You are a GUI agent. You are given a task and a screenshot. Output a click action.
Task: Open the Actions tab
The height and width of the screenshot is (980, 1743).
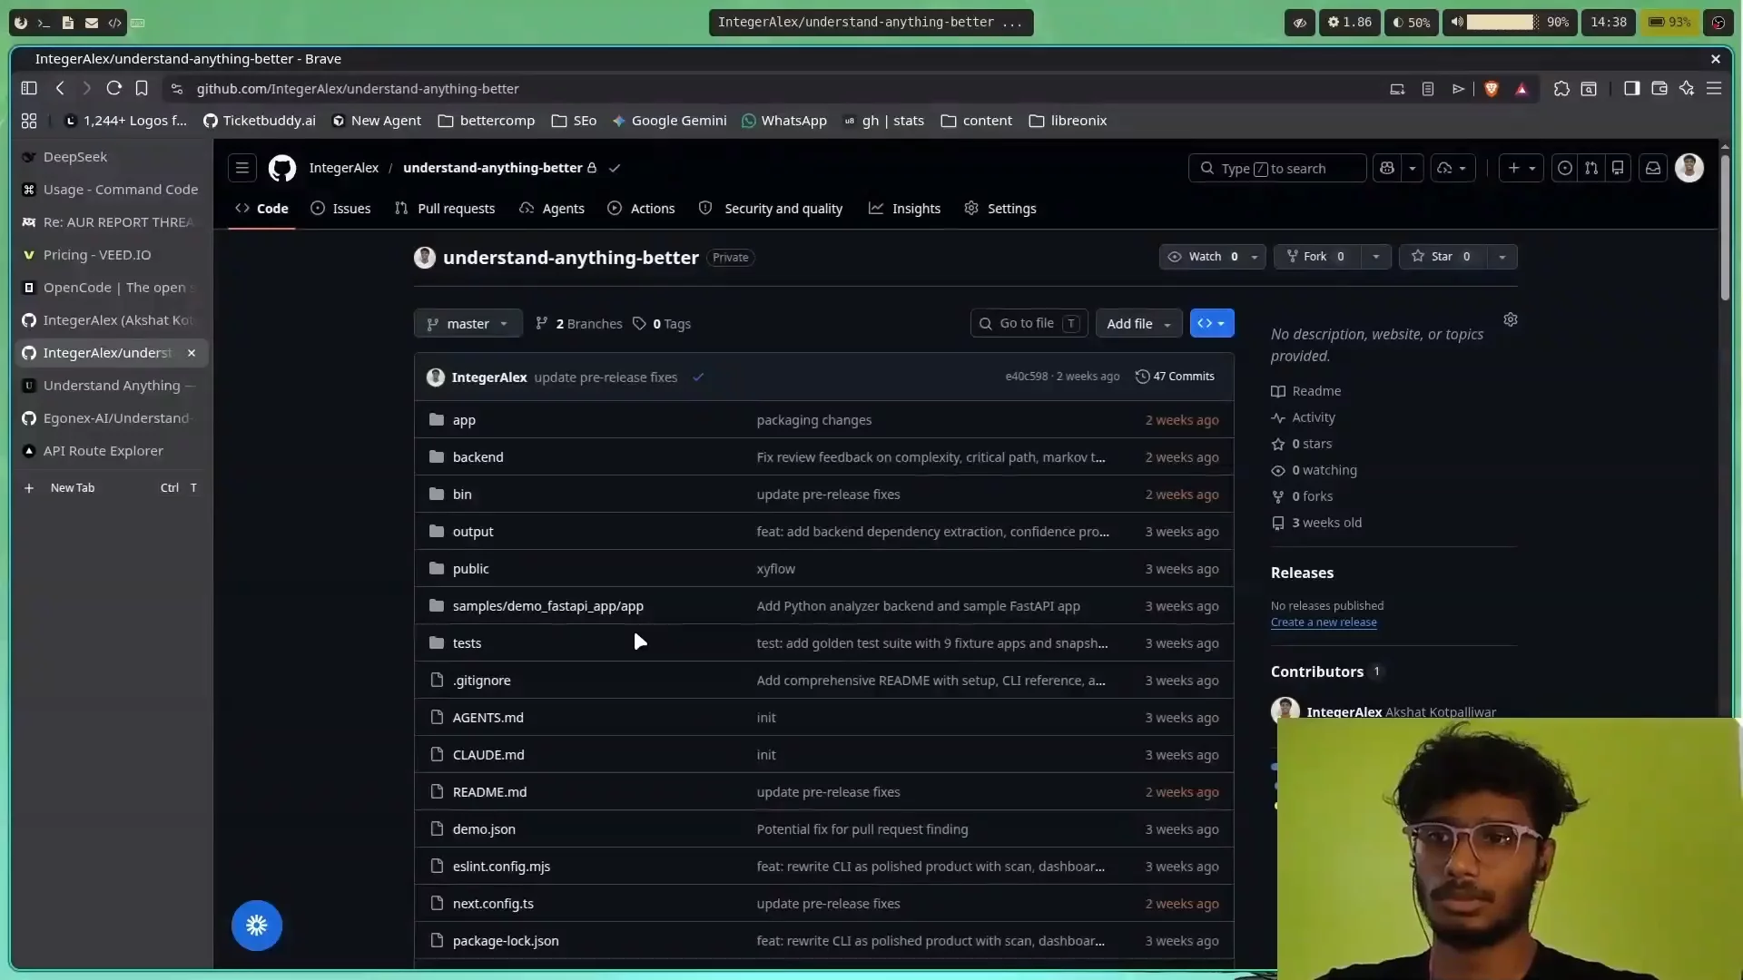pyautogui.click(x=642, y=209)
